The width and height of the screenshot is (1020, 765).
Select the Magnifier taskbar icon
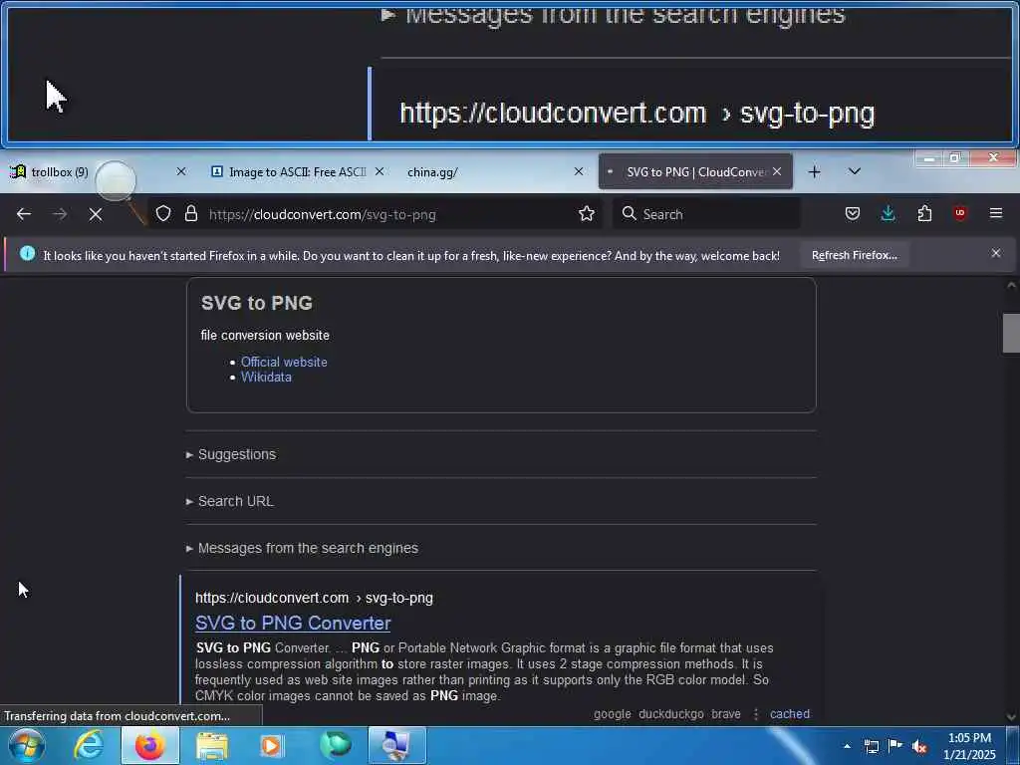pyautogui.click(x=396, y=745)
